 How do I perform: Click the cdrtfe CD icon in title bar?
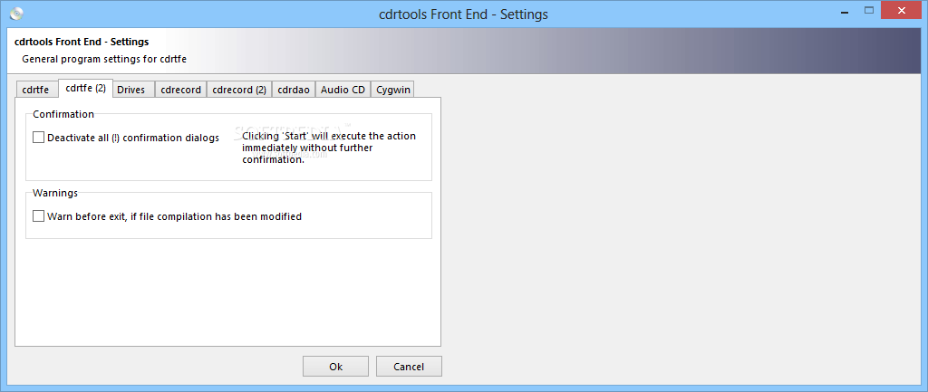coord(15,14)
